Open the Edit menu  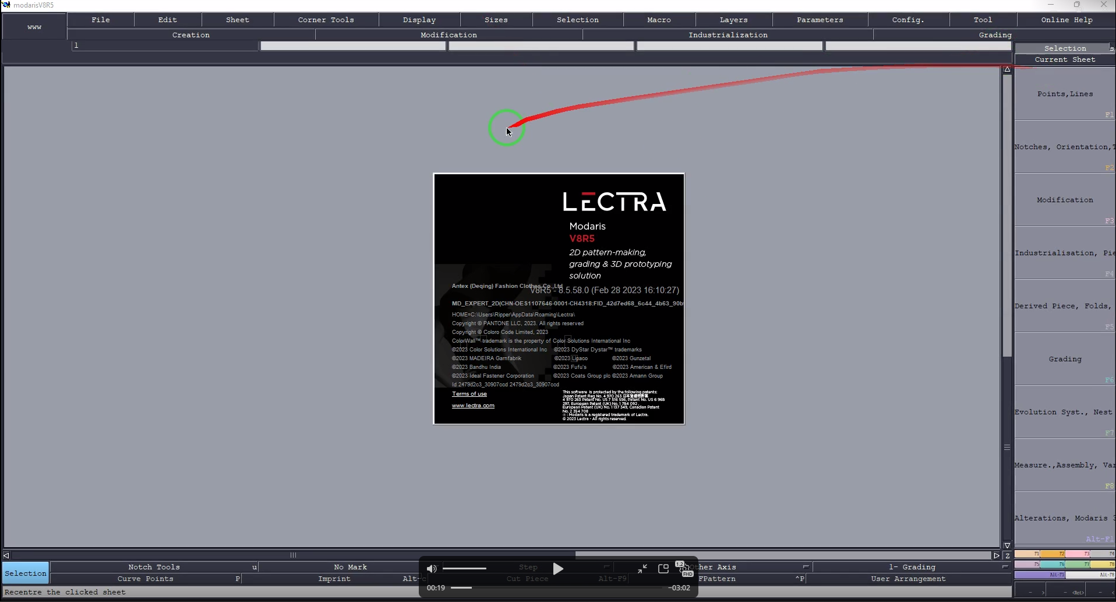coord(168,20)
